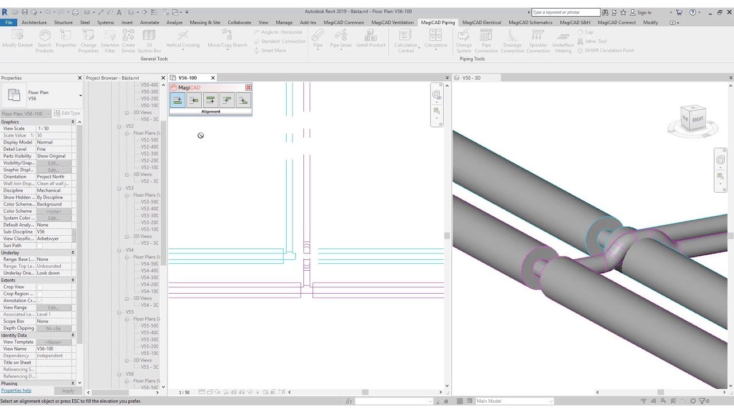Toggle the Sun Path checkbox
Screen dimensions: 734x413
tap(40, 246)
